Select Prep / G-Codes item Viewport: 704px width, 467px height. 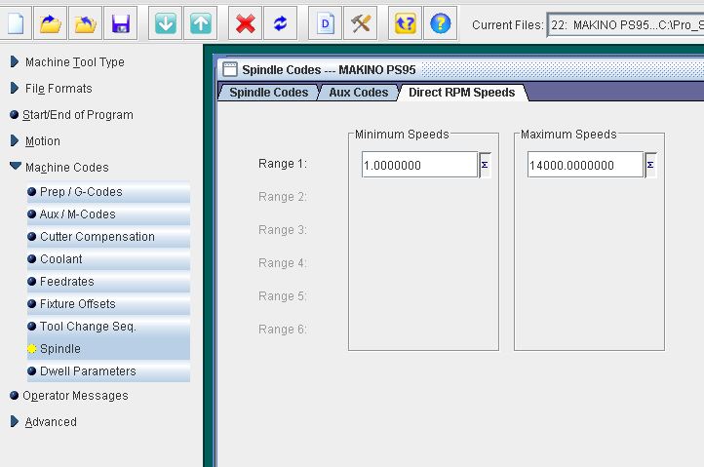click(x=108, y=192)
